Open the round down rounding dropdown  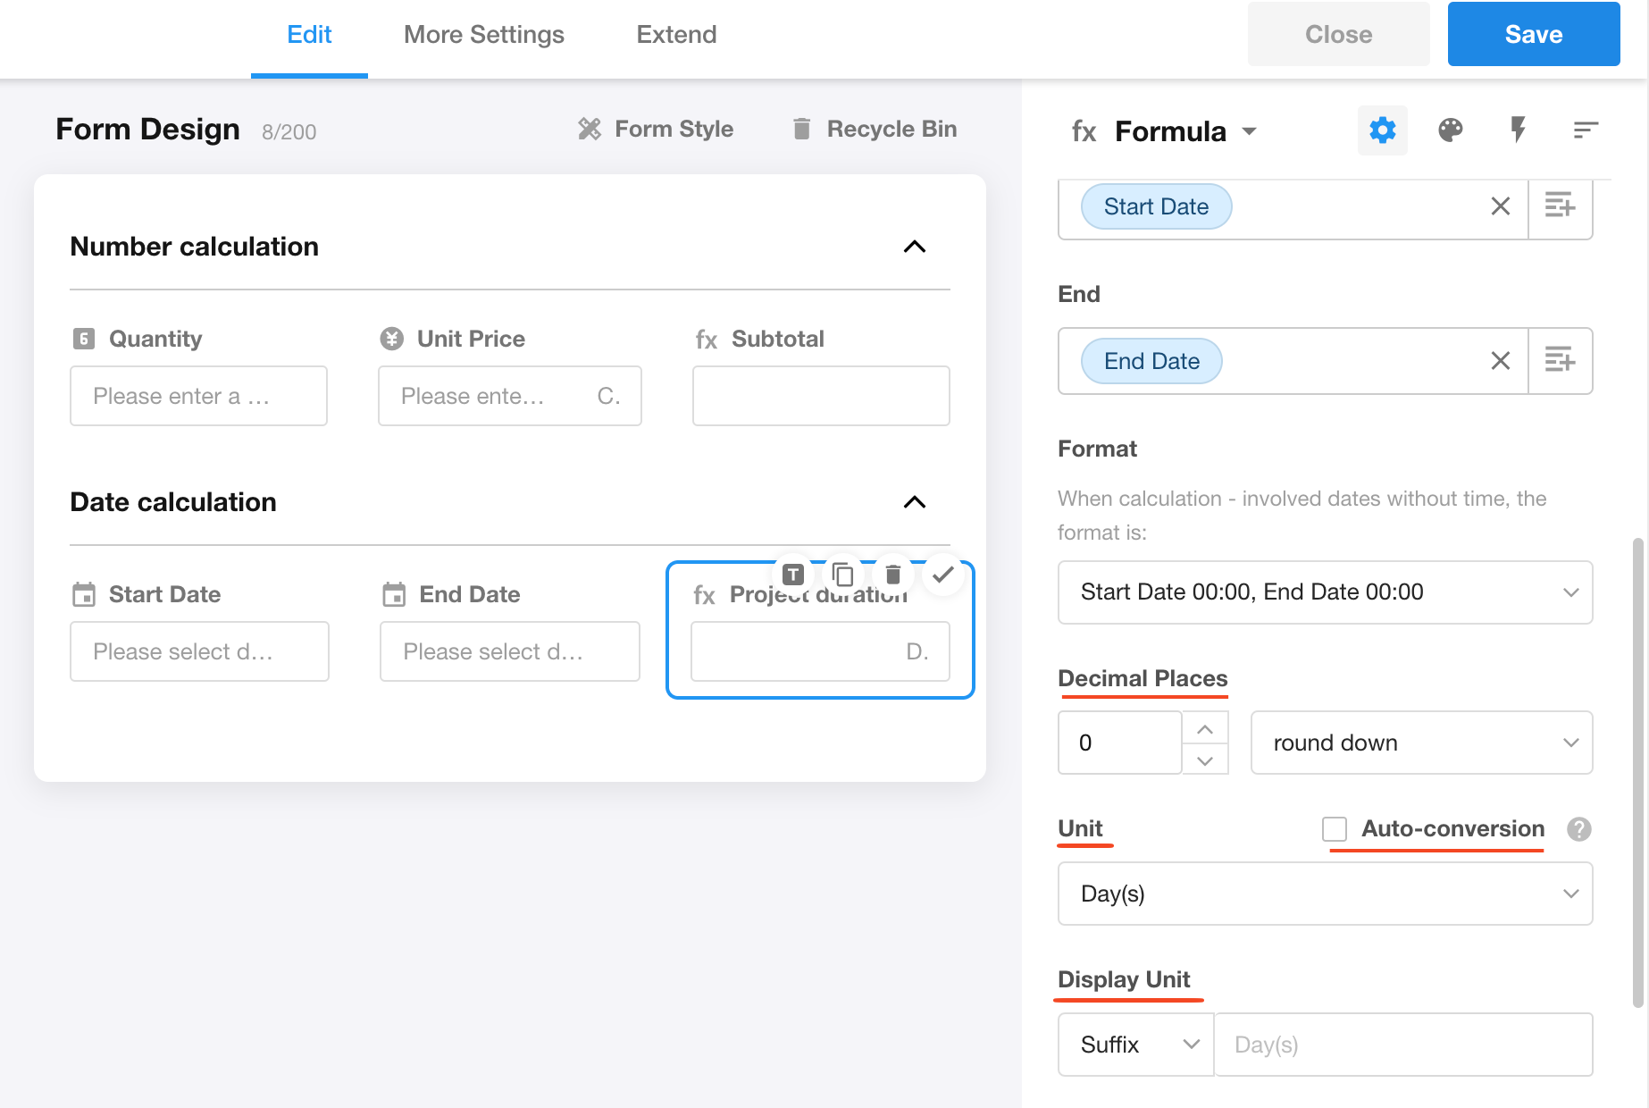pyautogui.click(x=1421, y=743)
